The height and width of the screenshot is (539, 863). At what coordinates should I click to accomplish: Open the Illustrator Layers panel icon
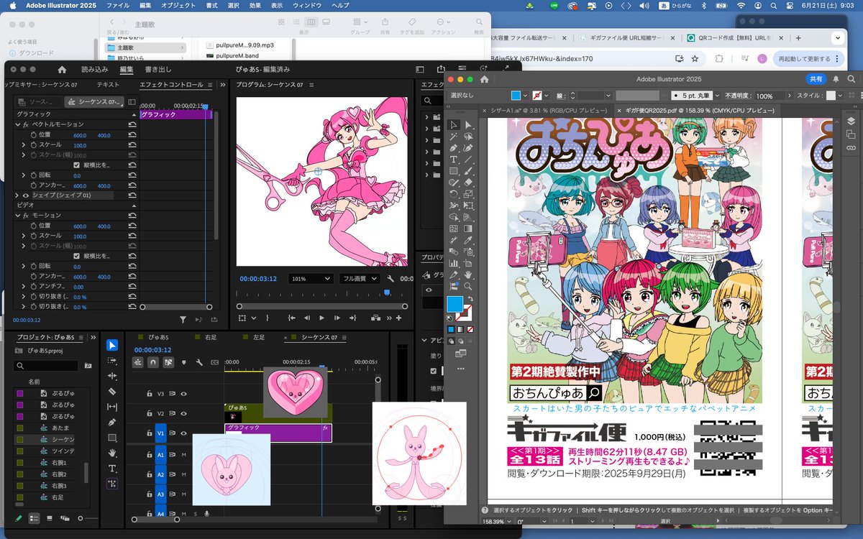point(851,121)
